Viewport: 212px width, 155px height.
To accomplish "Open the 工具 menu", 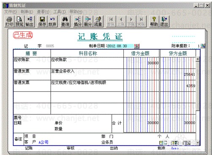I will point(60,11).
